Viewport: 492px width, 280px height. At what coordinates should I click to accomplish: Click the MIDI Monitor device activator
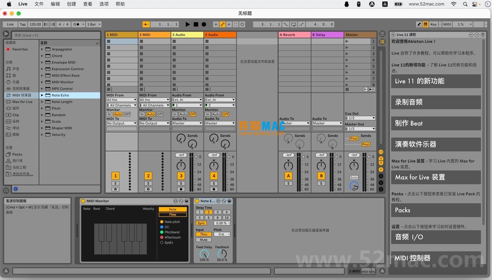(x=83, y=201)
